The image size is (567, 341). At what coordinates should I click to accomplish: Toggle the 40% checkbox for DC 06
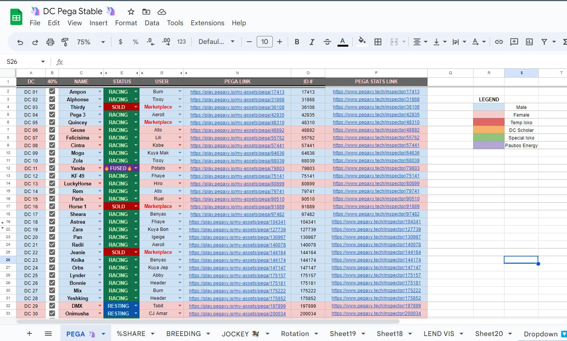(52, 130)
